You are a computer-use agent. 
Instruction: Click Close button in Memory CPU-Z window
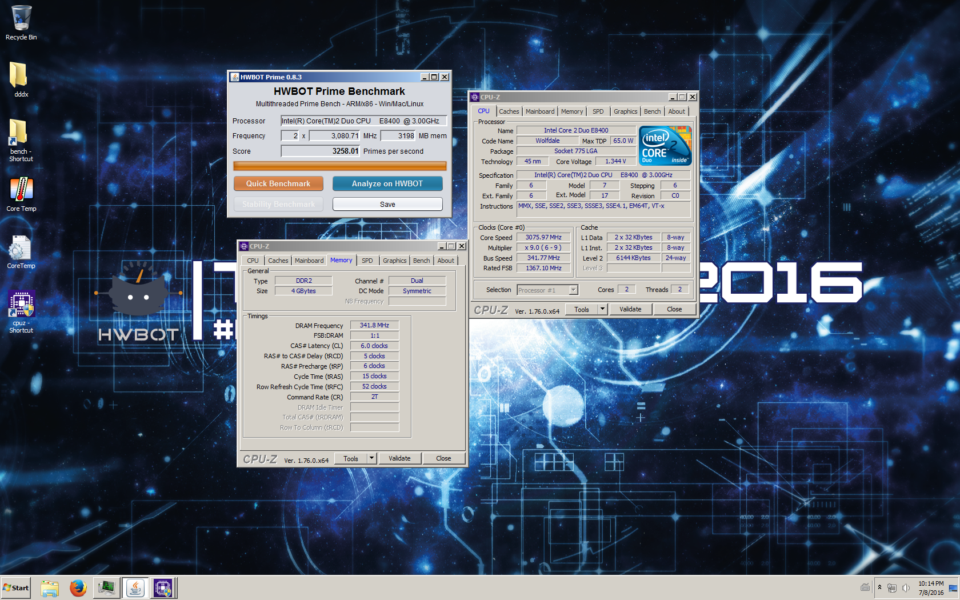coord(443,458)
